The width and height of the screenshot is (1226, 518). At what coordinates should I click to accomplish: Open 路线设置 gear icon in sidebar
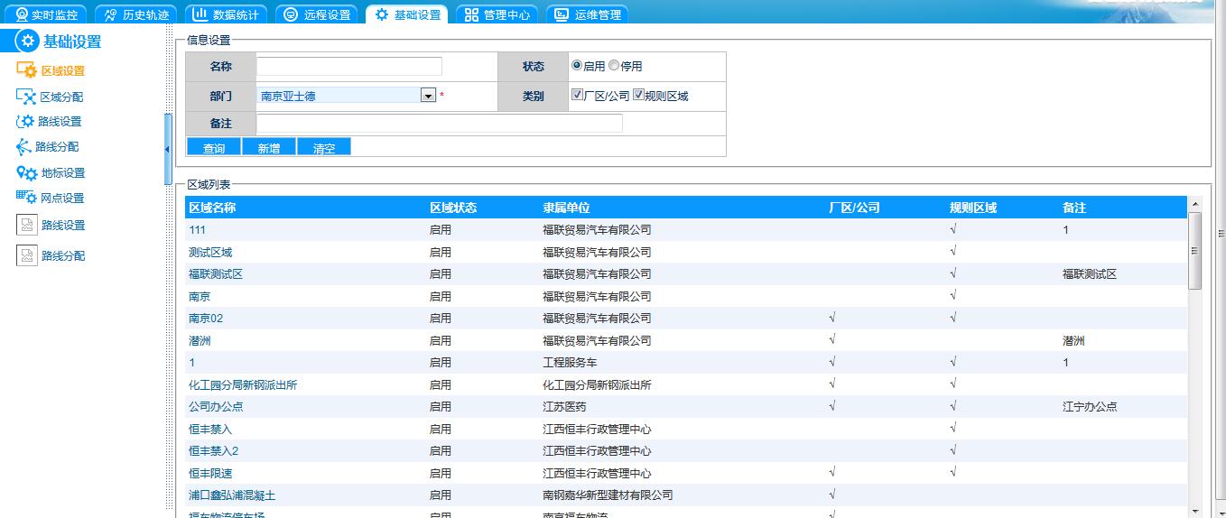[x=25, y=122]
